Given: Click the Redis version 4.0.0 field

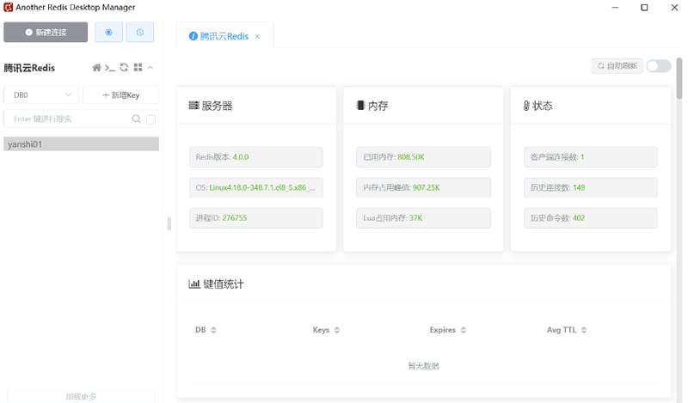Looking at the screenshot, I should (x=256, y=157).
